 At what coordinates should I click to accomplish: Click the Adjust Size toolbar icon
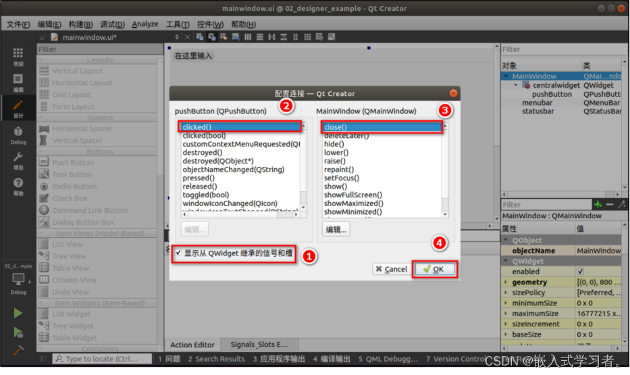click(332, 37)
